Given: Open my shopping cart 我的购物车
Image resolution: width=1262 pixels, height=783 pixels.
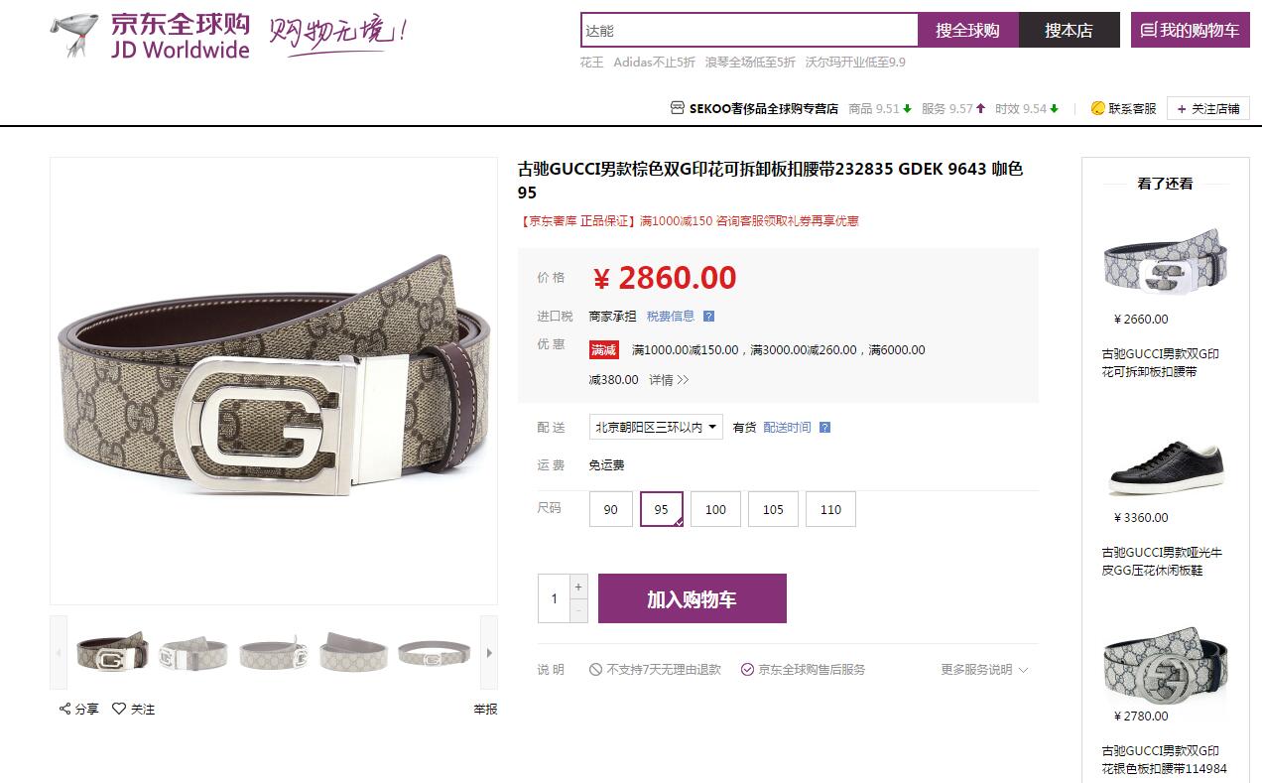Looking at the screenshot, I should 1190,30.
